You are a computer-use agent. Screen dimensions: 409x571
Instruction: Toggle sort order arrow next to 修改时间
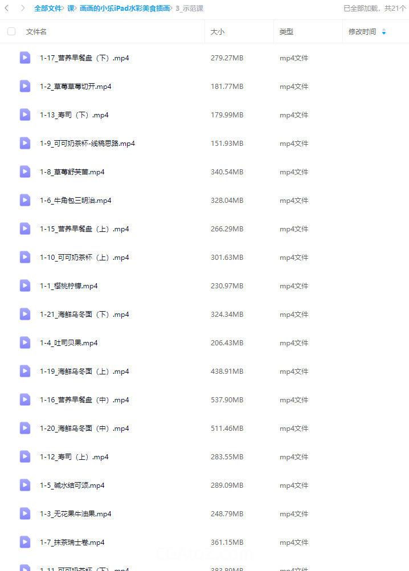[384, 32]
